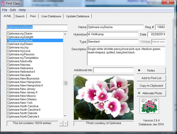
Task: Click the list scrollbar thumb
Action: point(65,83)
